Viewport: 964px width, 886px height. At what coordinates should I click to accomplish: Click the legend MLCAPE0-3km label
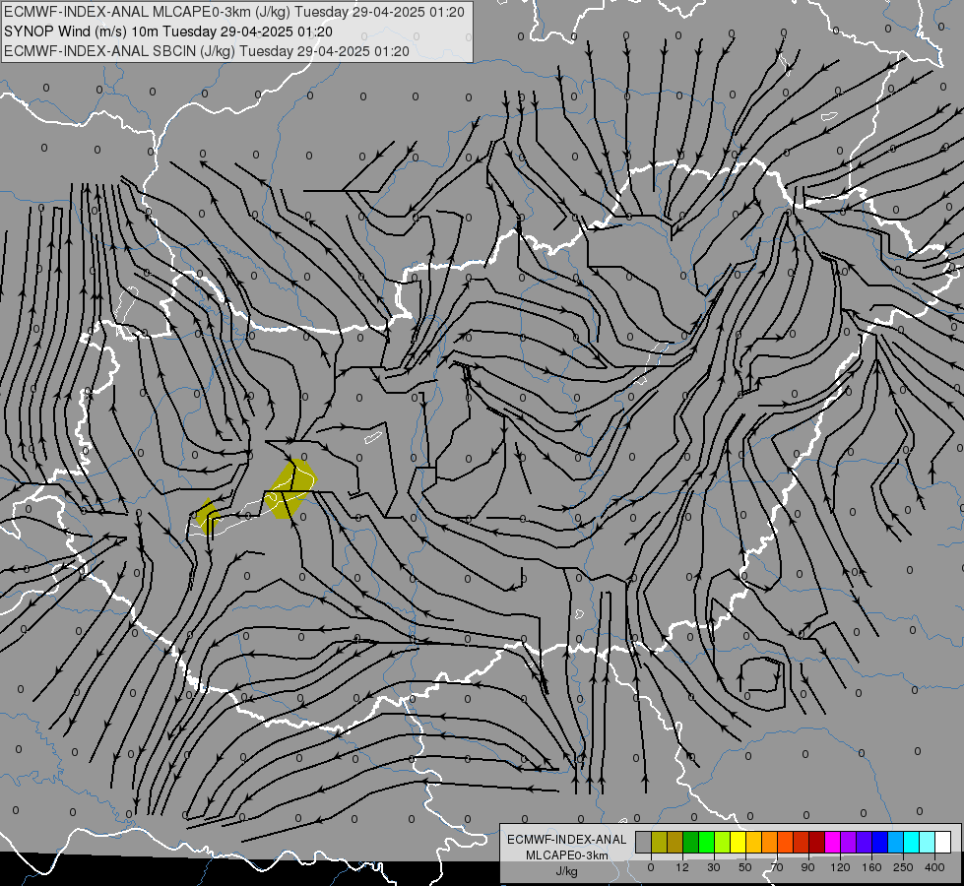click(567, 855)
